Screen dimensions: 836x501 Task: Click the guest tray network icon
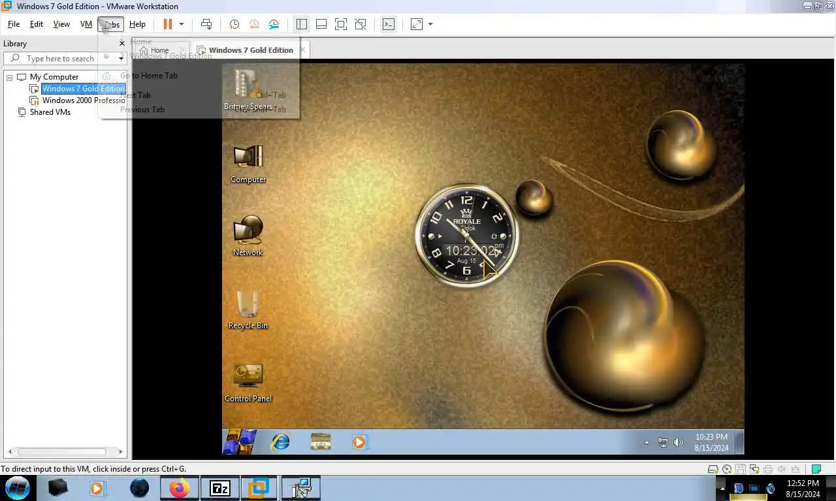663,442
